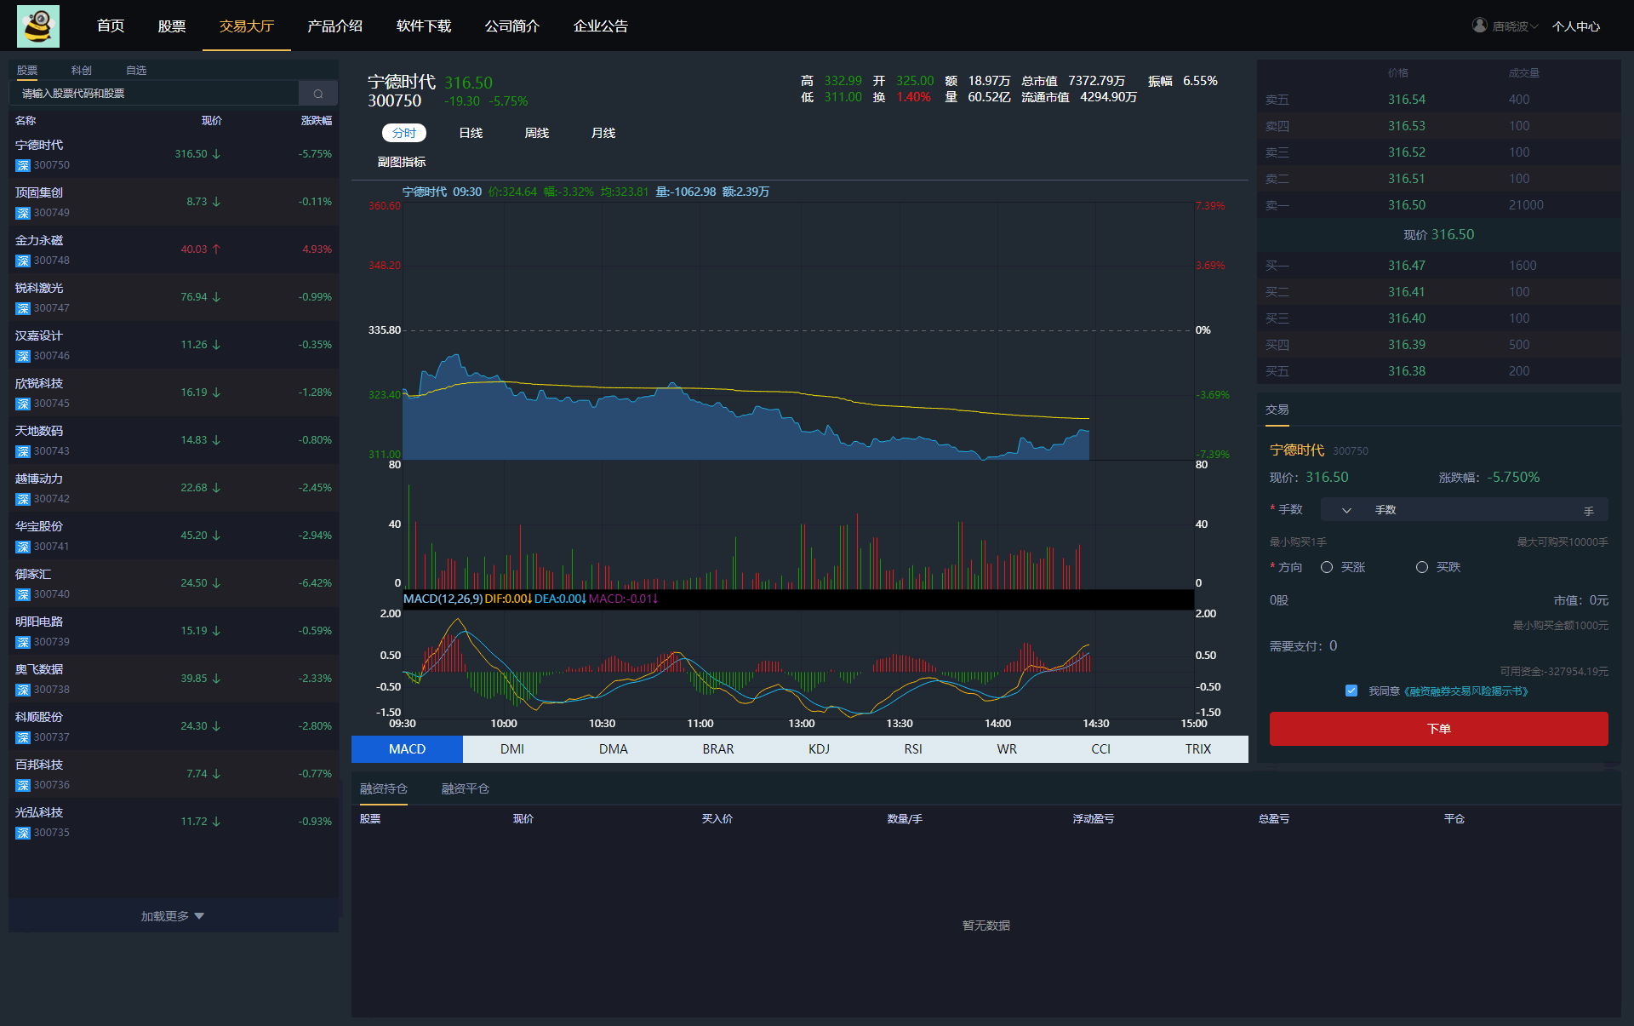The image size is (1634, 1026).
Task: Select the 买跌 radio button
Action: (1422, 567)
